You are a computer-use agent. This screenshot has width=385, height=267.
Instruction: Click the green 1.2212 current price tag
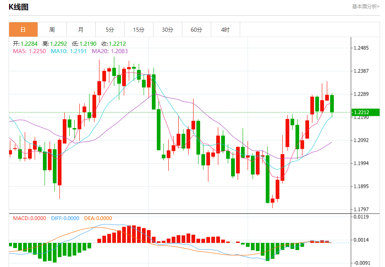(x=366, y=112)
